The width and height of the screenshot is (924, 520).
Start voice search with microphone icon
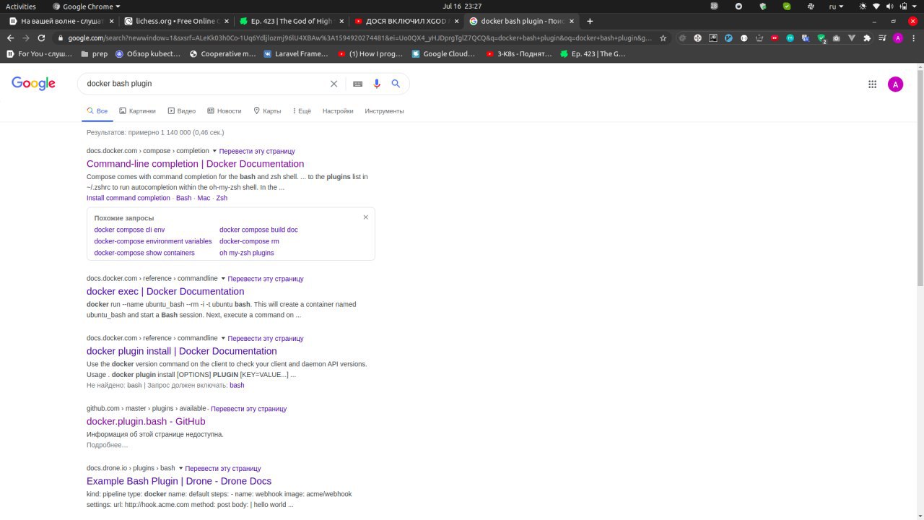click(376, 84)
